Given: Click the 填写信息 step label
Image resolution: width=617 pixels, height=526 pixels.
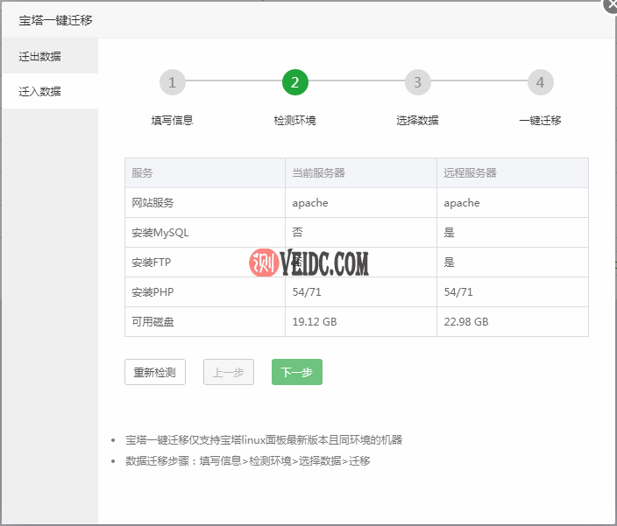Looking at the screenshot, I should point(173,120).
